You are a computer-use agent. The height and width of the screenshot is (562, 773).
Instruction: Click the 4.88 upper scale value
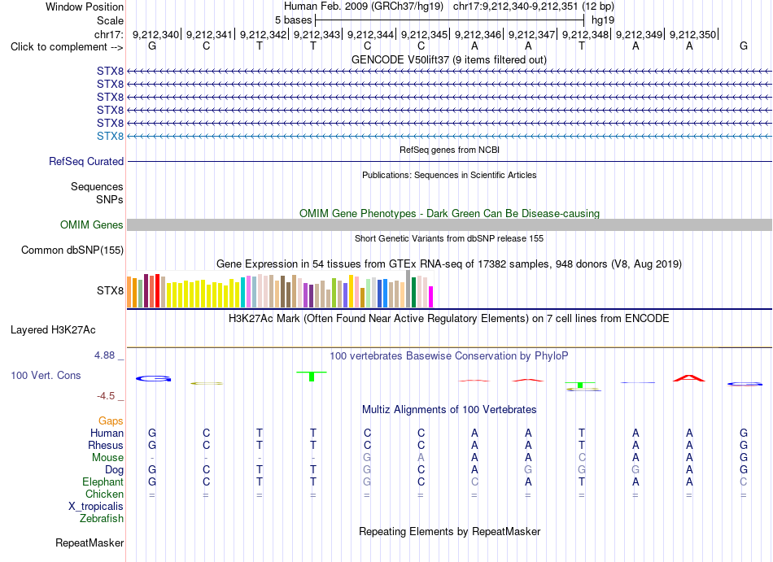(x=104, y=355)
